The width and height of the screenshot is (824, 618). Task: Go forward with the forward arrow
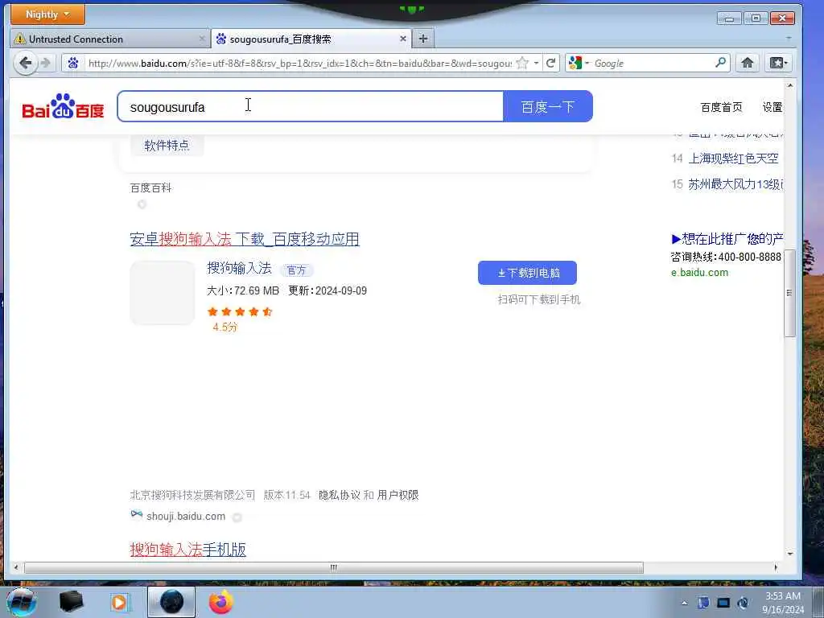point(46,63)
